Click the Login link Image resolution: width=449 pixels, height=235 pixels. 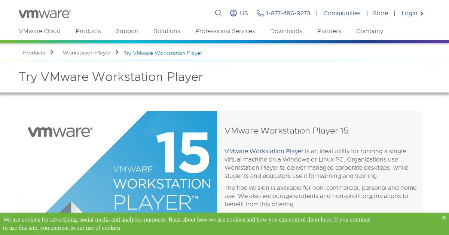click(409, 13)
